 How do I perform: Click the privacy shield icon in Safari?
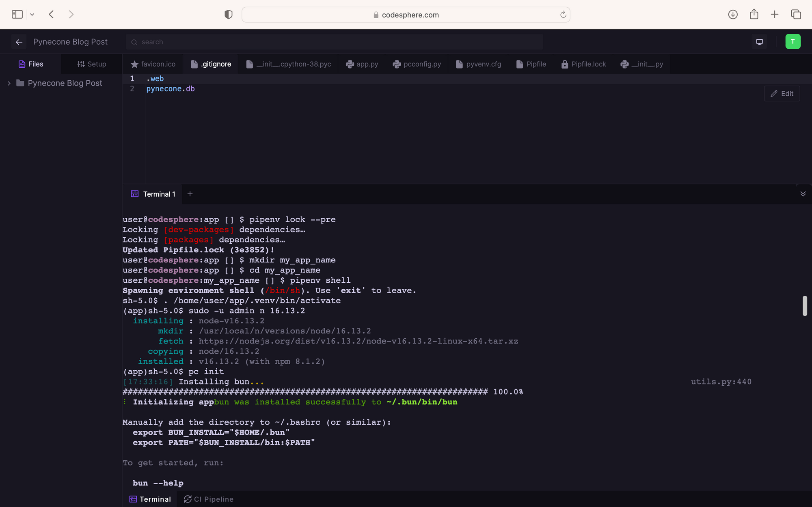(x=229, y=15)
